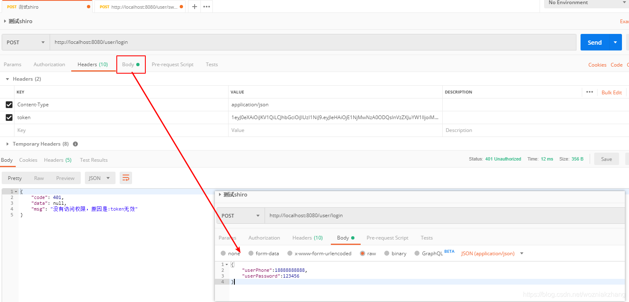Toggle line wrapping in the response viewer
Image resolution: width=629 pixels, height=302 pixels.
125,177
